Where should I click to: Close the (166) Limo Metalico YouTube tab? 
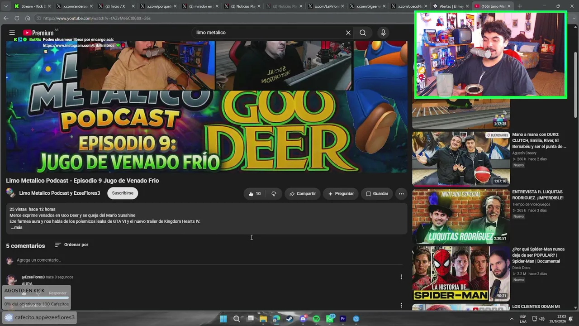point(509,6)
